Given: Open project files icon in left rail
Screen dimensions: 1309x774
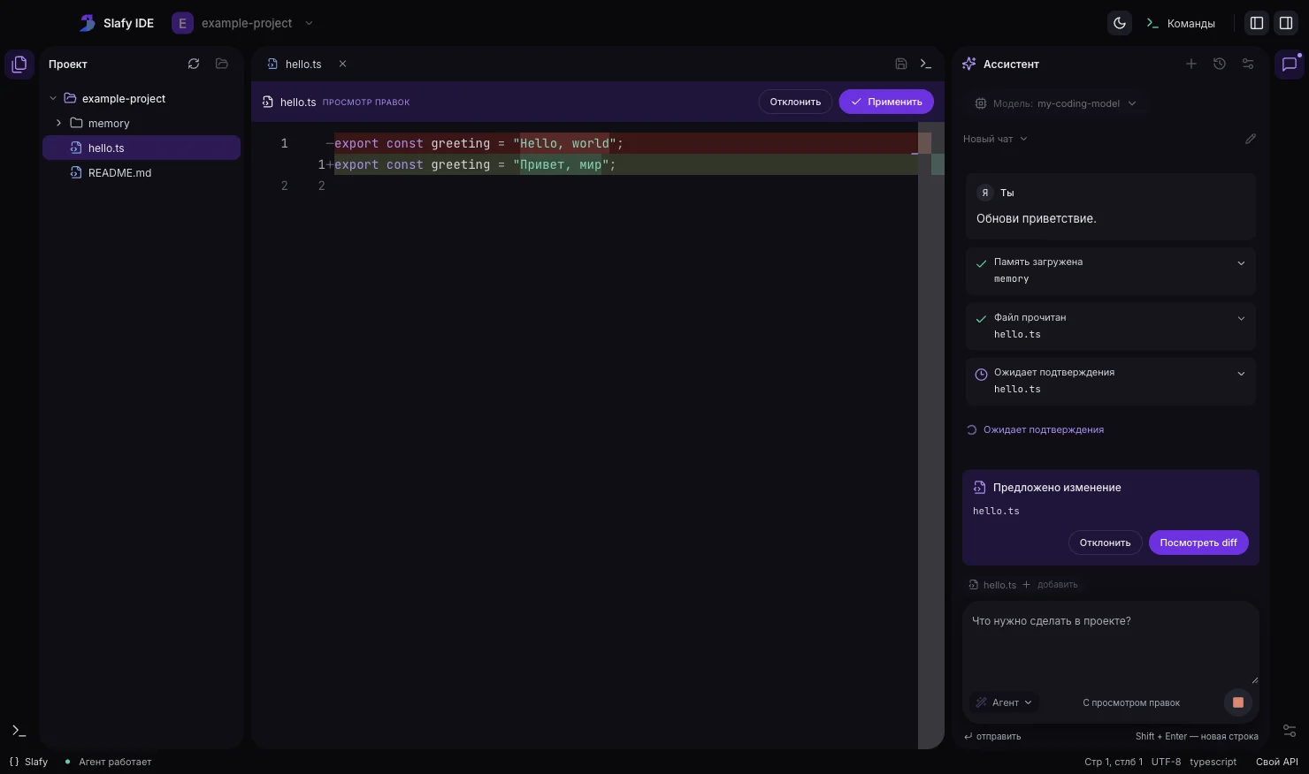Looking at the screenshot, I should 19,64.
